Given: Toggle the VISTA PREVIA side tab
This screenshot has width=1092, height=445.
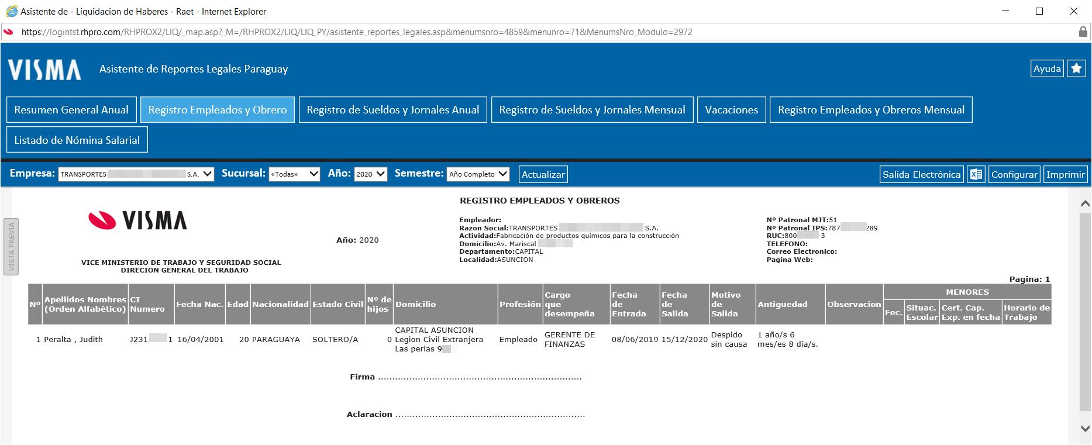Looking at the screenshot, I should tap(11, 247).
